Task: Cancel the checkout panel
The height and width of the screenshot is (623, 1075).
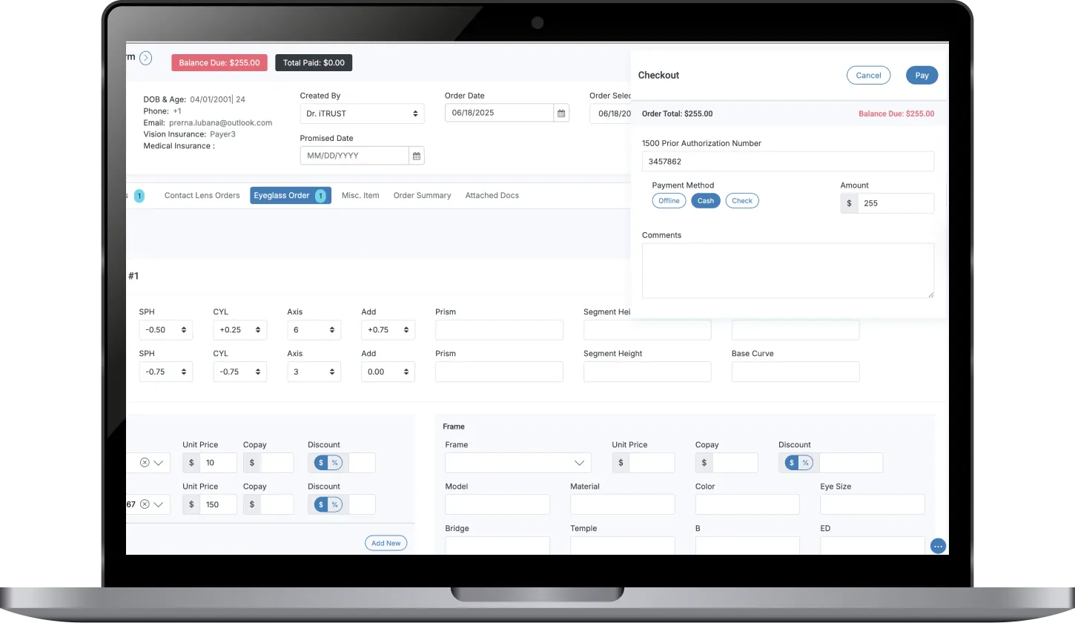Action: tap(868, 76)
